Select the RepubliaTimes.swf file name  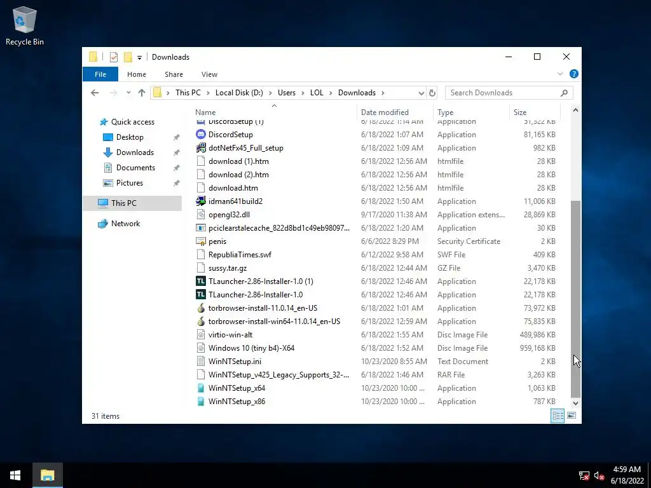pyautogui.click(x=240, y=255)
